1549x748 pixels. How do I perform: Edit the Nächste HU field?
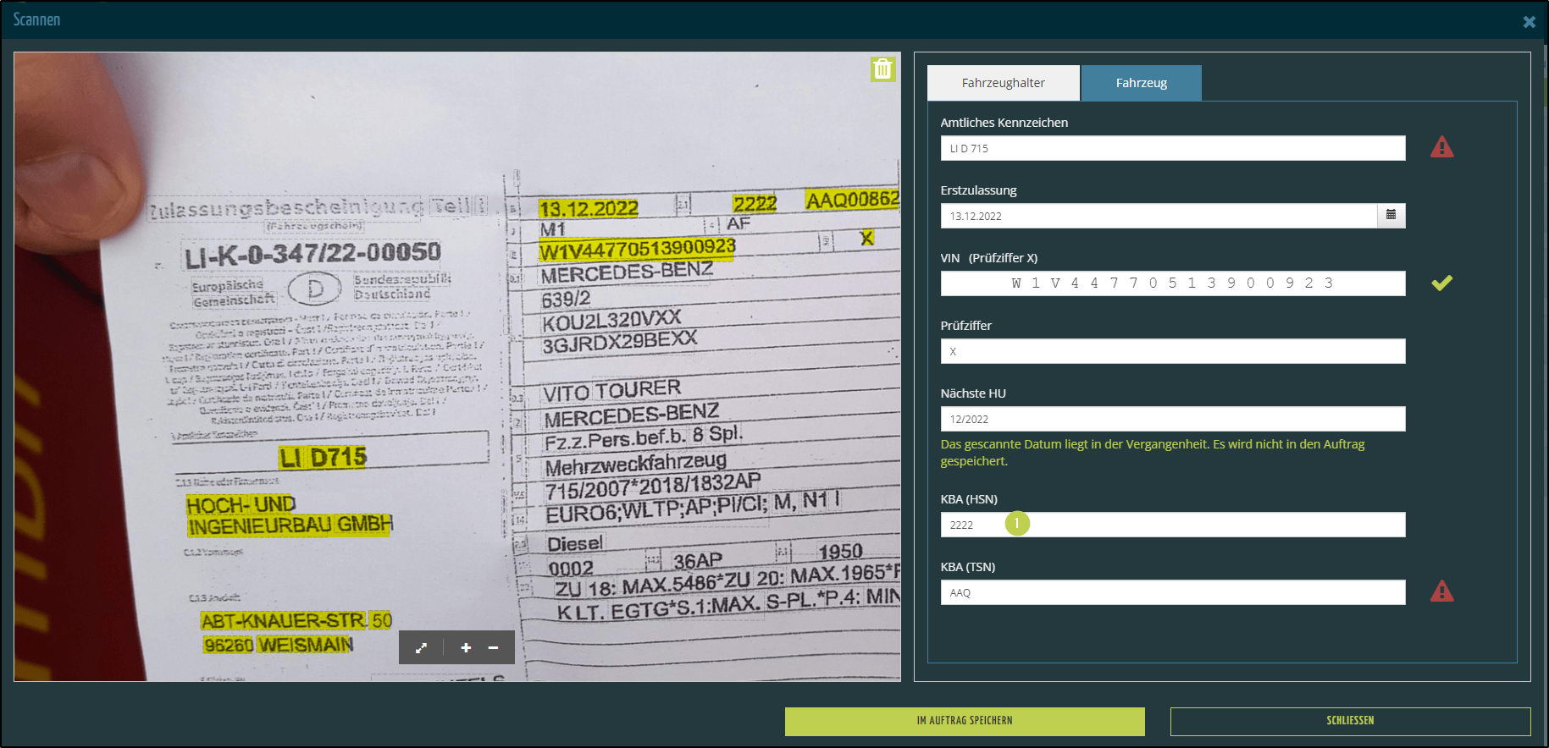coord(1172,419)
